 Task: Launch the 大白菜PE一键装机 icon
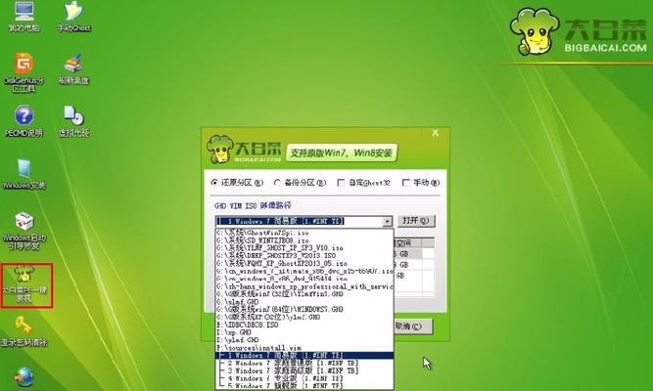tap(26, 284)
